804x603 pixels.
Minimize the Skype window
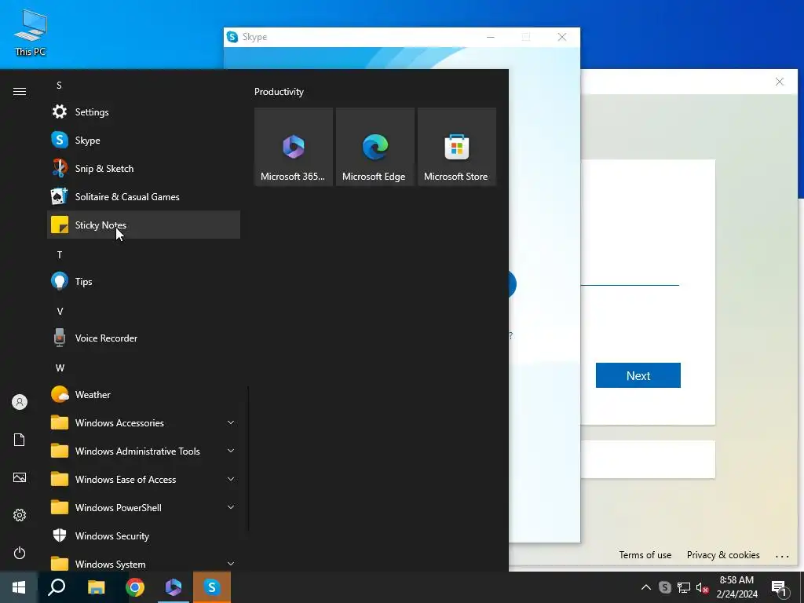point(491,37)
